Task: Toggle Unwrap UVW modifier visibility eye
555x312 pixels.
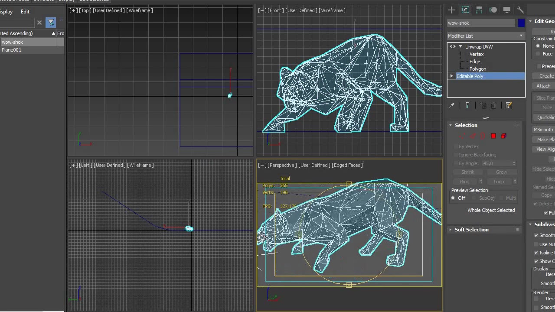Action: point(453,47)
